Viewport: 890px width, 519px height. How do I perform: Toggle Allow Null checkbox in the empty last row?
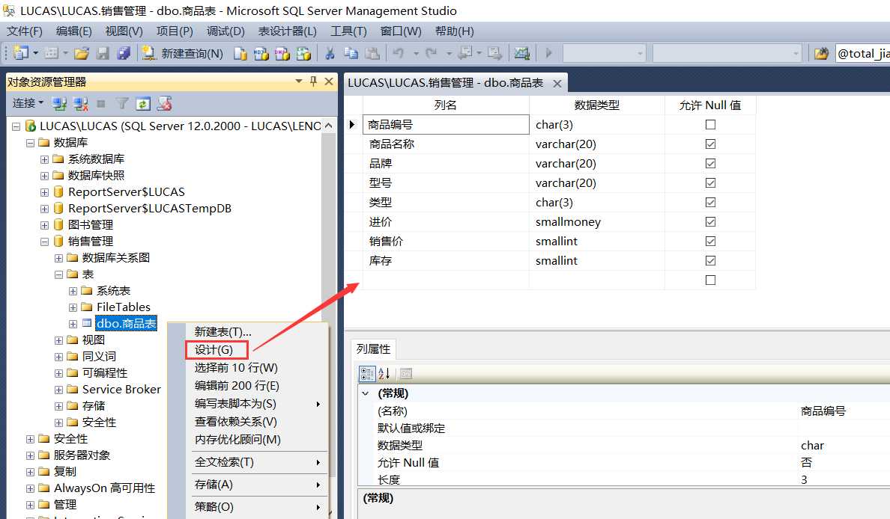tap(710, 280)
